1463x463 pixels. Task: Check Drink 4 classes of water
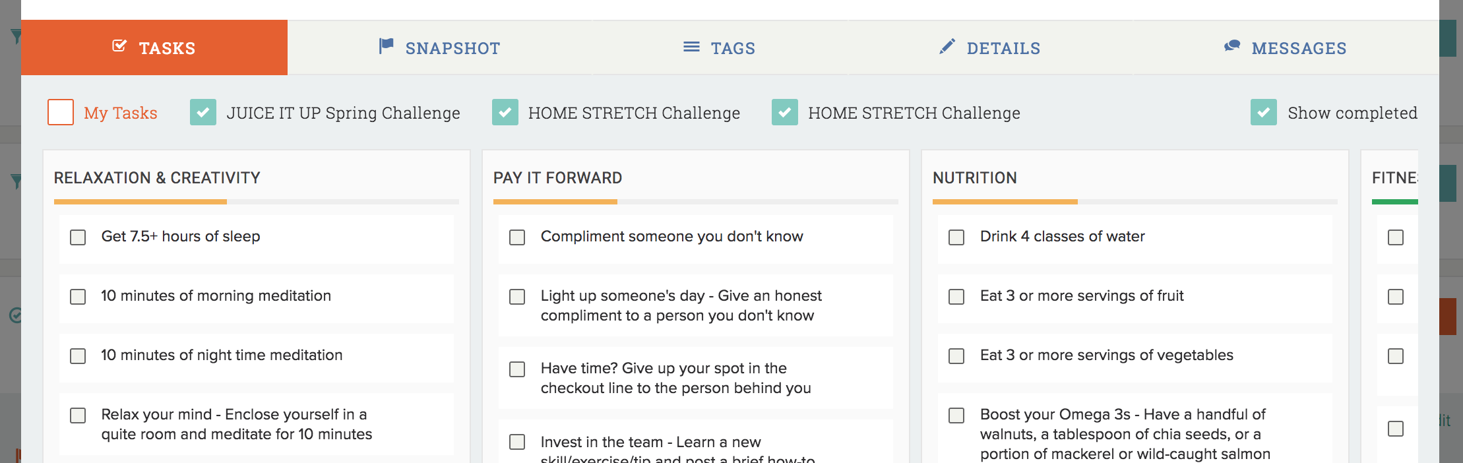pyautogui.click(x=956, y=237)
